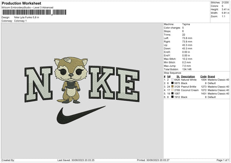Click the barcode under the Wilcom title

pos(34,12)
